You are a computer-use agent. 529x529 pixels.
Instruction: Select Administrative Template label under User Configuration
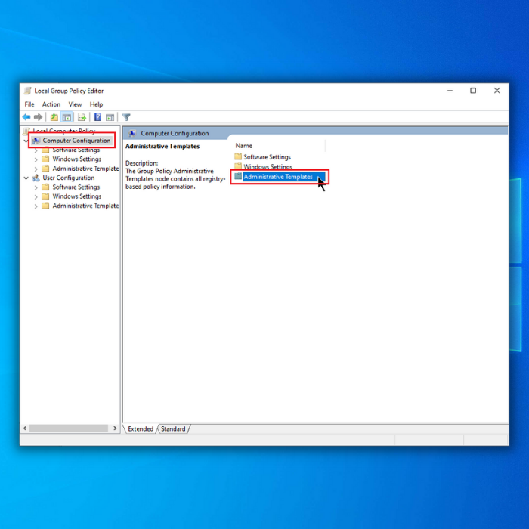pyautogui.click(x=85, y=206)
